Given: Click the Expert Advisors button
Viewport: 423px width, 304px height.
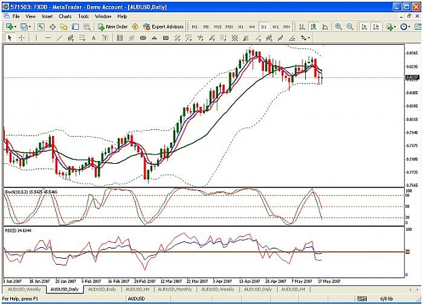Looking at the screenshot, I should tap(164, 26).
